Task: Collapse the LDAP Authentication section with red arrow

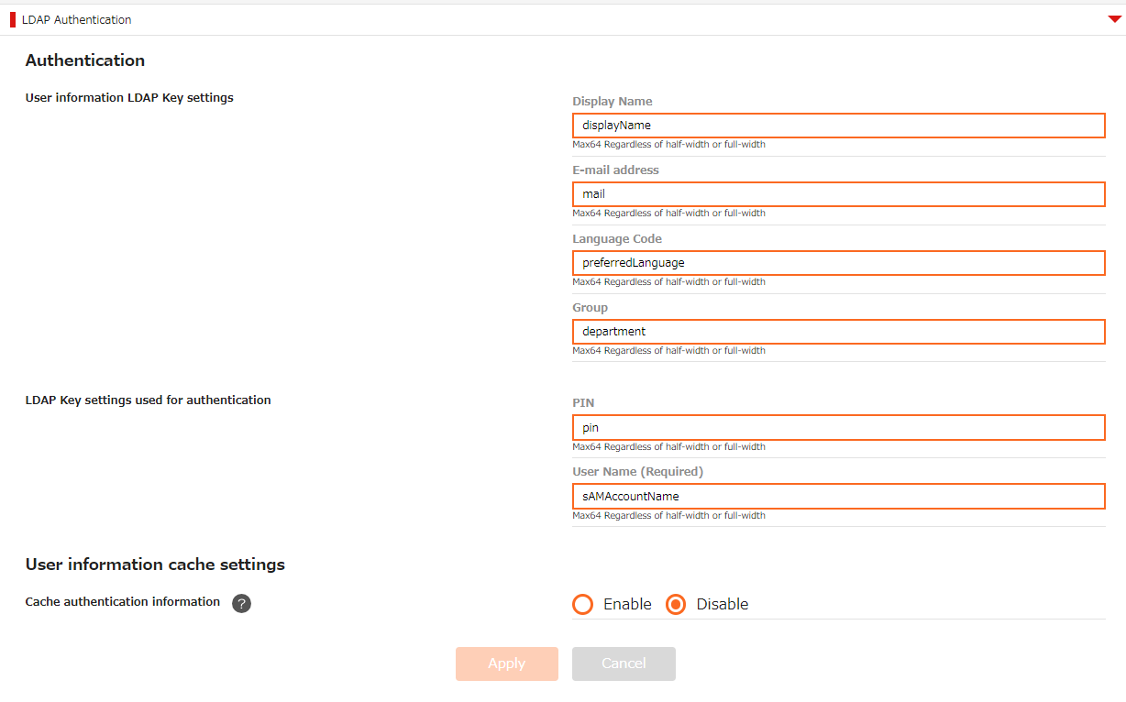Action: 1114,19
